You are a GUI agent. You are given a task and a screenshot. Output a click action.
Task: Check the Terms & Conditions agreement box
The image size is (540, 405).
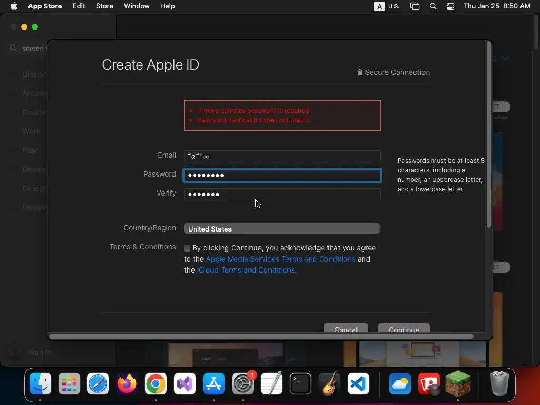[187, 248]
